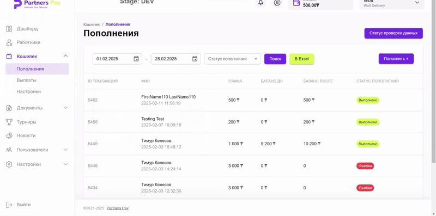
Task: Click the ID ТРАНЗАКЦИЙ column header
Action: coord(103,82)
